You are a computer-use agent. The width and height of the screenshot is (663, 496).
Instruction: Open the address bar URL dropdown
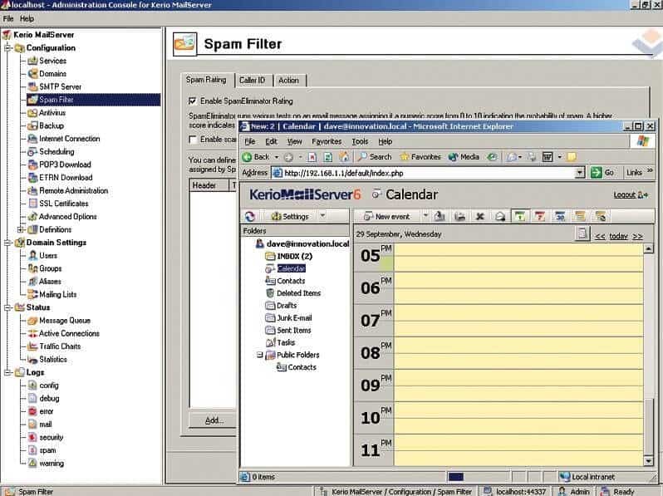(580, 173)
